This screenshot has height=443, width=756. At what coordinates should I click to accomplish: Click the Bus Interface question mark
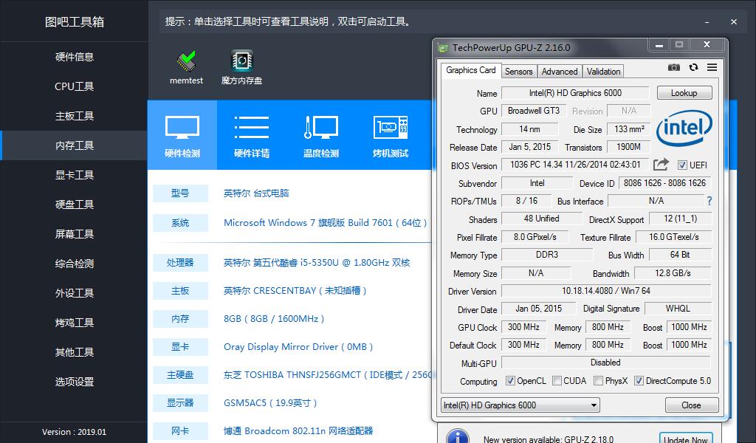coord(709,201)
